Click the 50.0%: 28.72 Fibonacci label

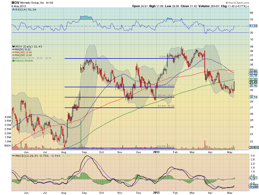[166, 95]
